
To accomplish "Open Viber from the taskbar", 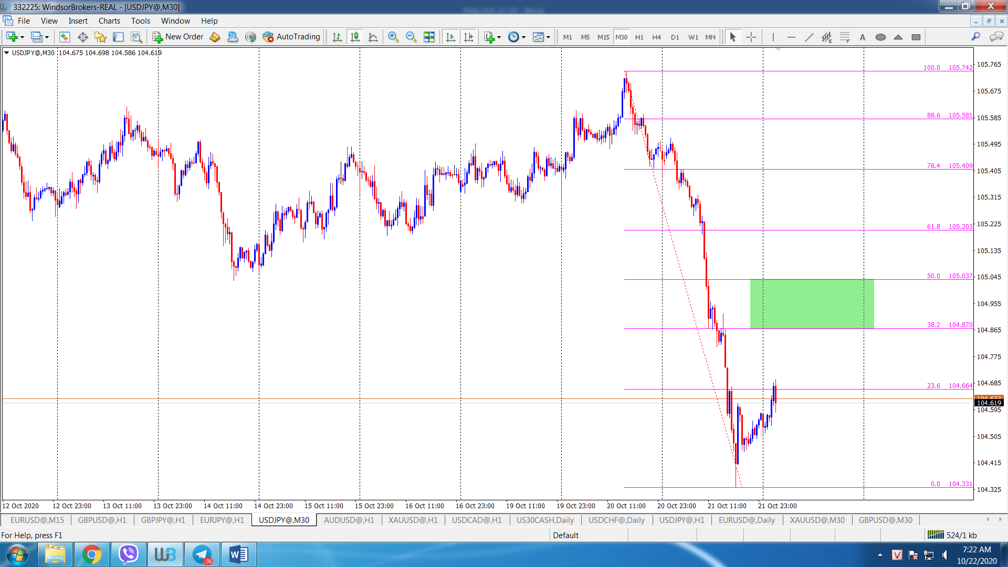I will (128, 554).
